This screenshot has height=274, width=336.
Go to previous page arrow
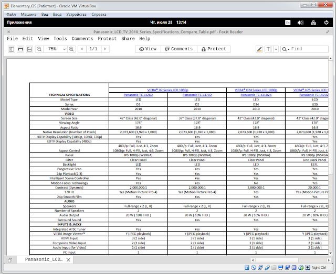coord(82,49)
